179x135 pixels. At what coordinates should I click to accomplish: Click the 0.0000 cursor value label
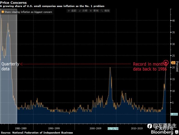[174, 114]
